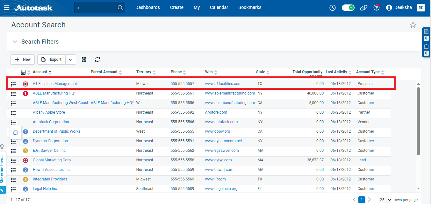The height and width of the screenshot is (204, 431).
Task: Open context menu for Dynamo Corporation
Action: tap(13, 141)
